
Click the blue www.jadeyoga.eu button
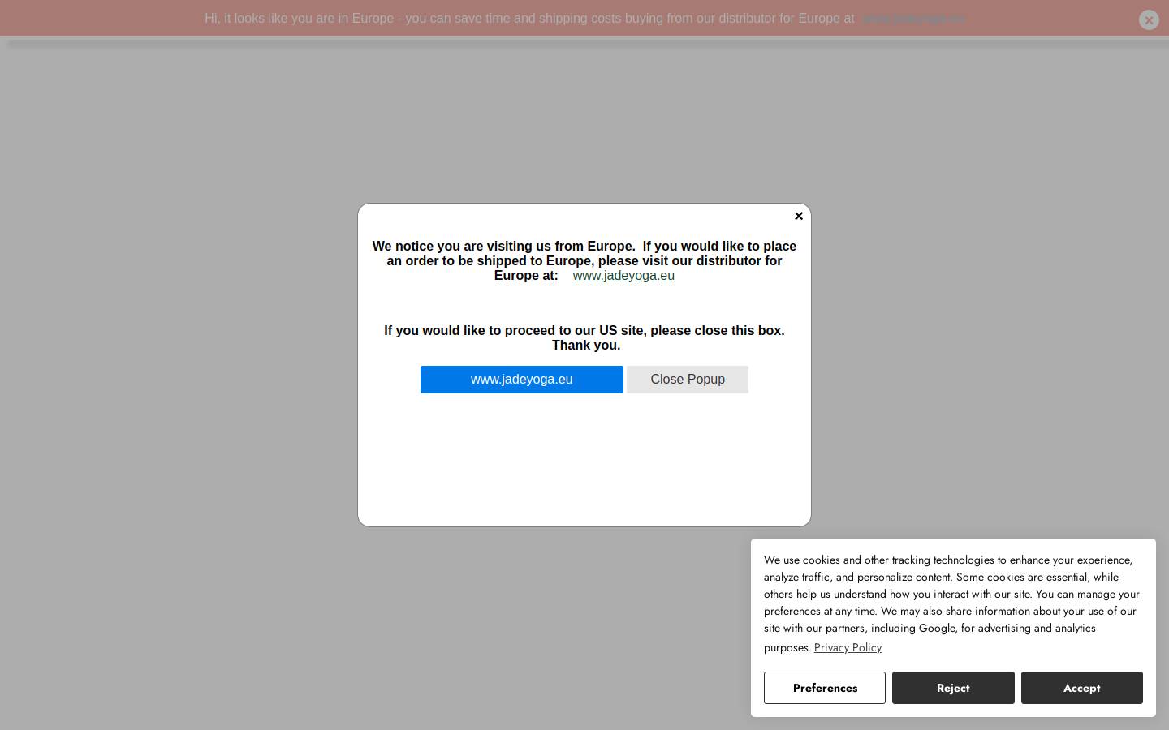coord(522,380)
